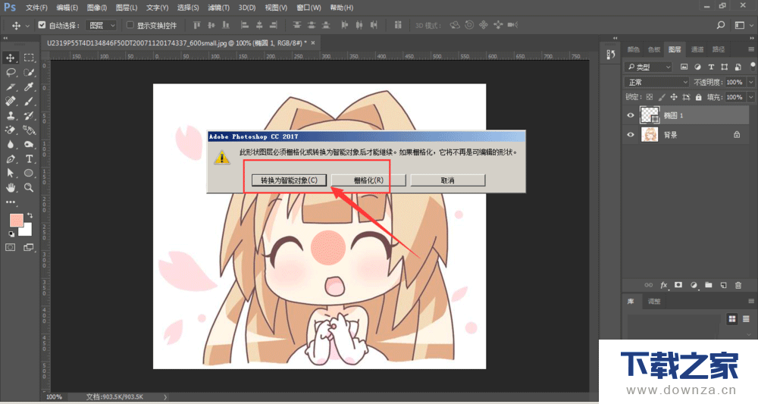This screenshot has width=758, height=404.
Task: Open the History panel icon
Action: pyautogui.click(x=610, y=55)
